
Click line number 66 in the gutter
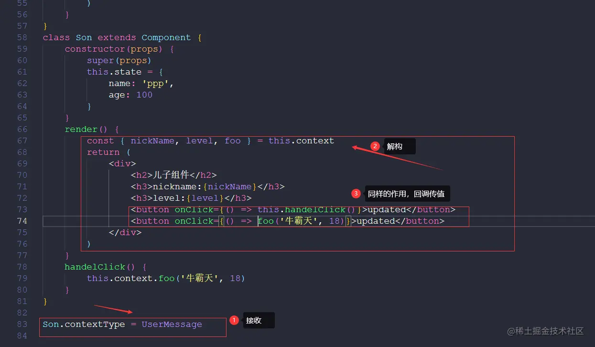click(x=22, y=129)
